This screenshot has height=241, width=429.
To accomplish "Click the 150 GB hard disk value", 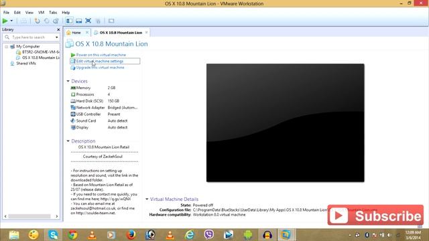I will tap(113, 101).
